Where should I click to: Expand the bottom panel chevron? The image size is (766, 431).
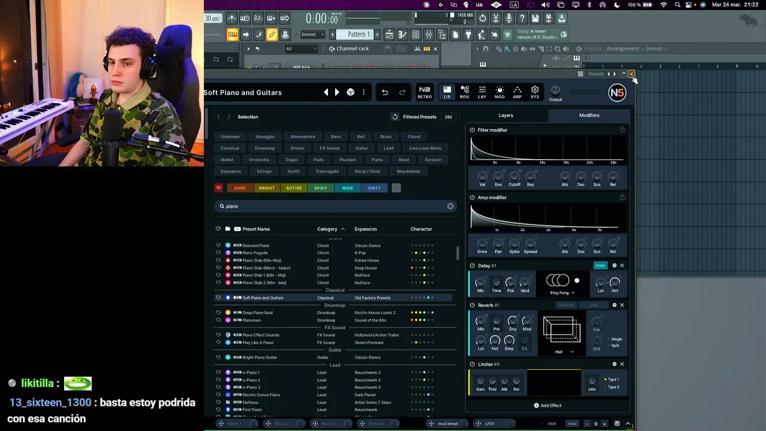628,424
